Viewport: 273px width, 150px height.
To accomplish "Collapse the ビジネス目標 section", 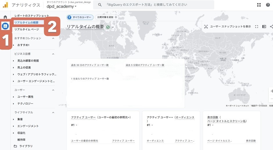I will click(53, 54).
